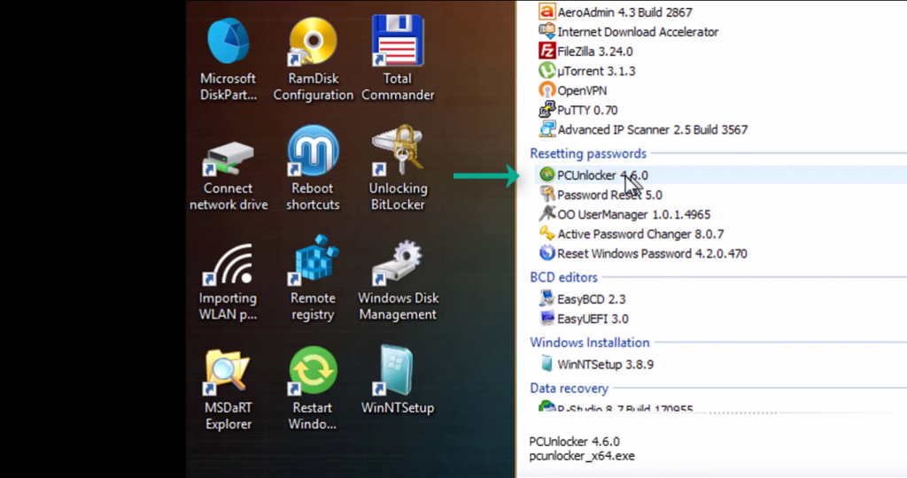Click the Internet Download Accelerator icon

pyautogui.click(x=547, y=31)
